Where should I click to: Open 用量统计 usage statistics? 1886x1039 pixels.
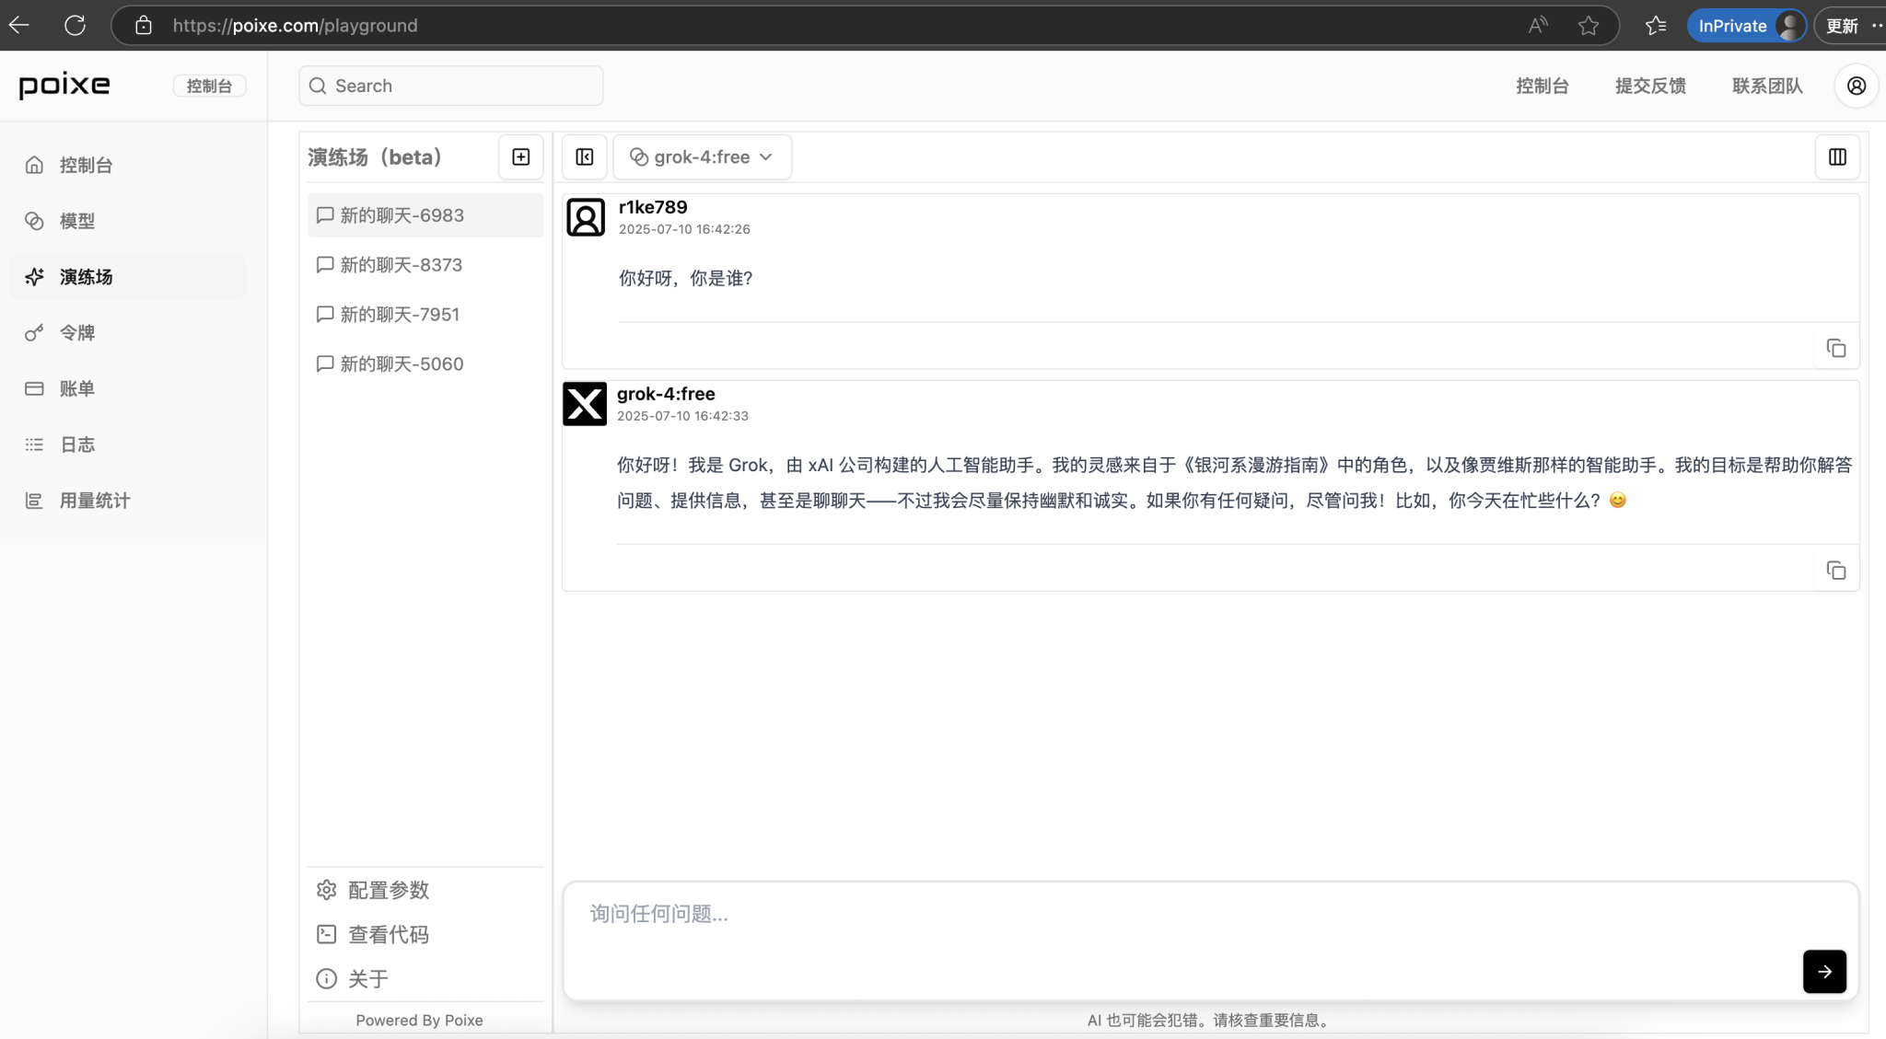128,501
